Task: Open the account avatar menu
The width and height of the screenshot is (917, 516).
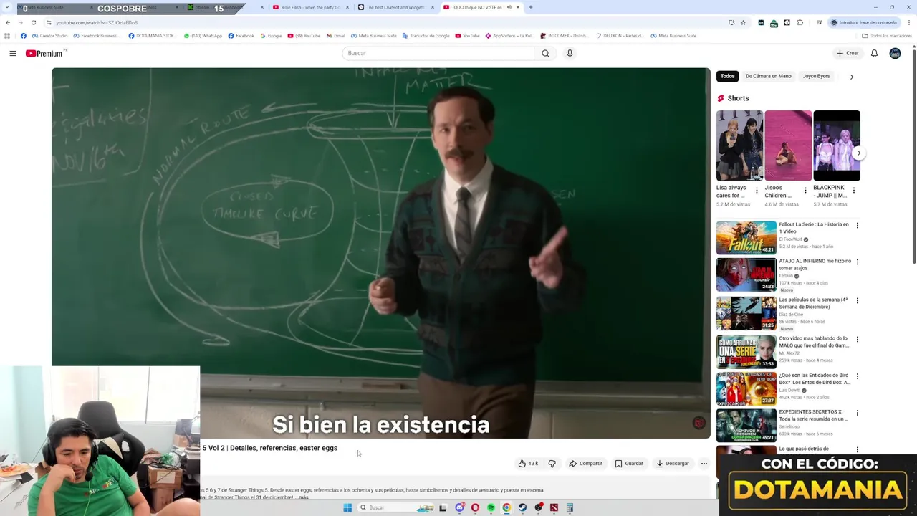Action: click(x=895, y=53)
